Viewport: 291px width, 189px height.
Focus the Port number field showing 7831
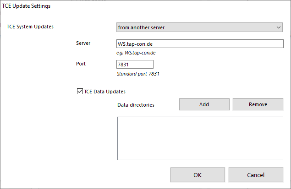point(134,65)
